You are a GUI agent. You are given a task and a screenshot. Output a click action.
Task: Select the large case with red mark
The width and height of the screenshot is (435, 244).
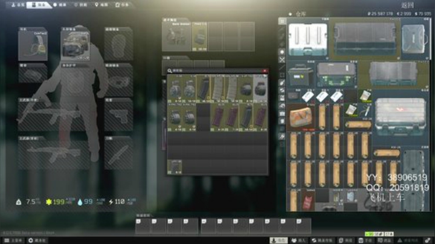[401, 117]
